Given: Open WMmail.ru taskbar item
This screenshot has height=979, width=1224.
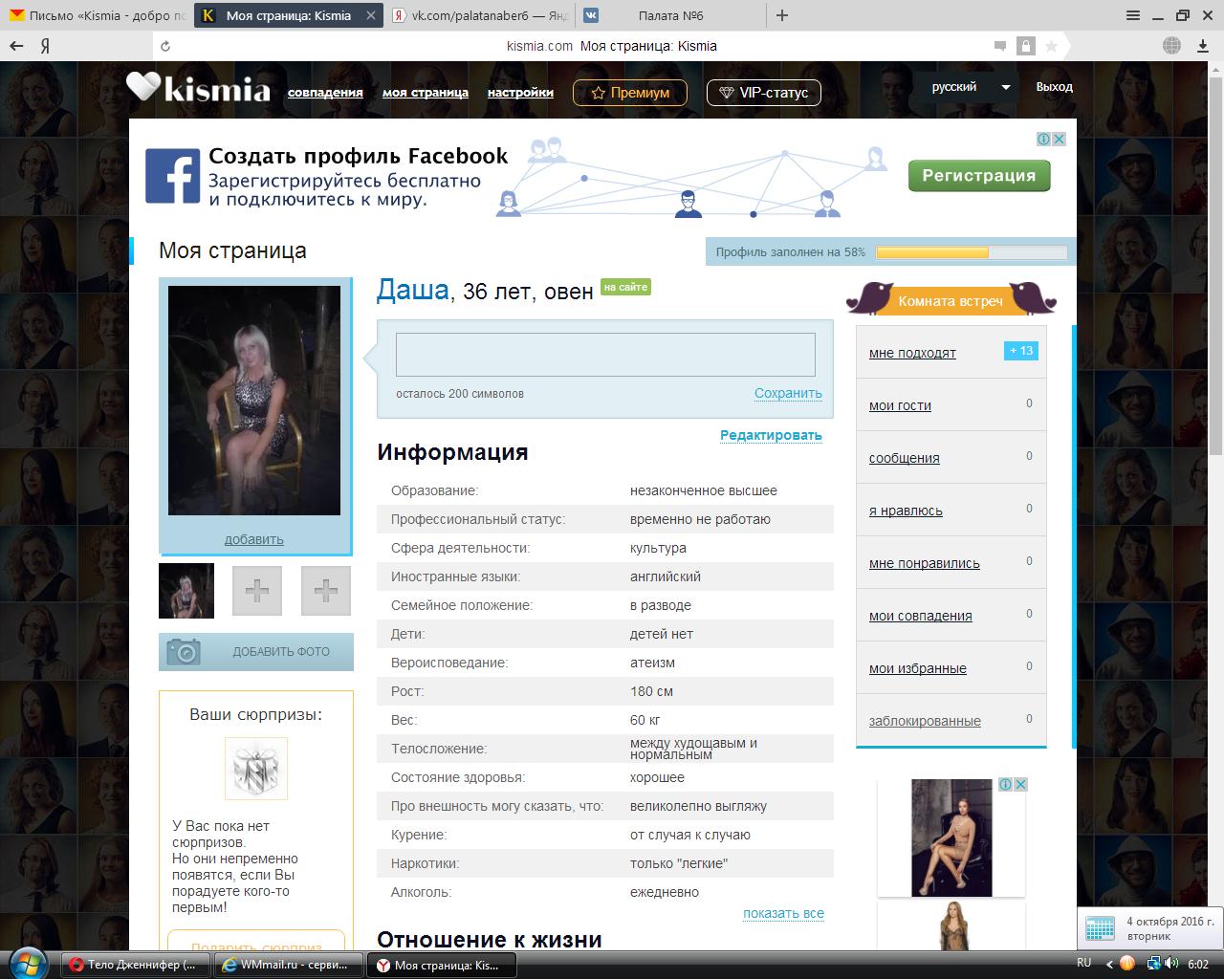Looking at the screenshot, I should coord(289,965).
